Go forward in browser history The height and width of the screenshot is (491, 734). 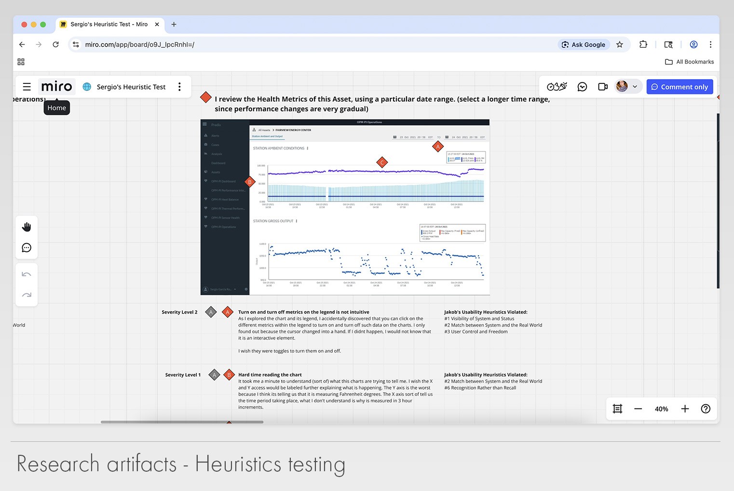pyautogui.click(x=39, y=44)
